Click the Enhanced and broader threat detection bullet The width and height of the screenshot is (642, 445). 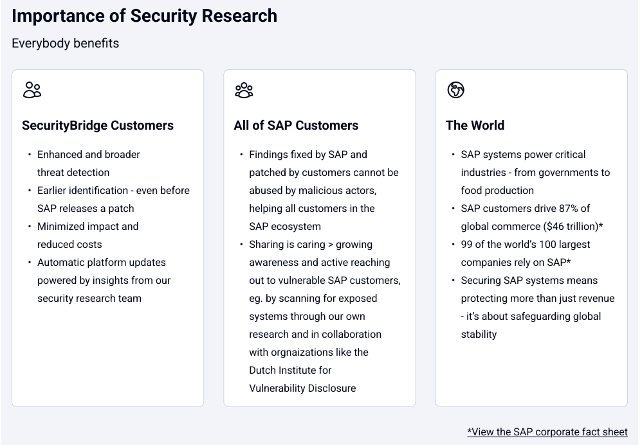[x=88, y=163]
